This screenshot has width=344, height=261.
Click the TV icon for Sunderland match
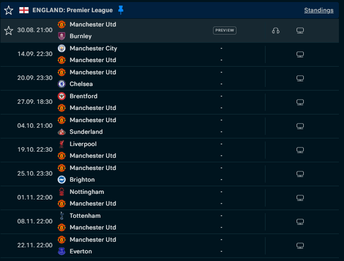pyautogui.click(x=300, y=126)
